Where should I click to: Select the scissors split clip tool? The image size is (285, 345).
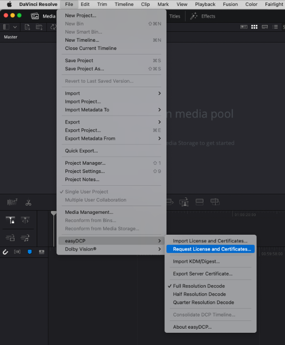click(29, 202)
